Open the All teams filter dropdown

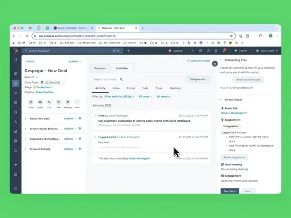[x=164, y=96]
